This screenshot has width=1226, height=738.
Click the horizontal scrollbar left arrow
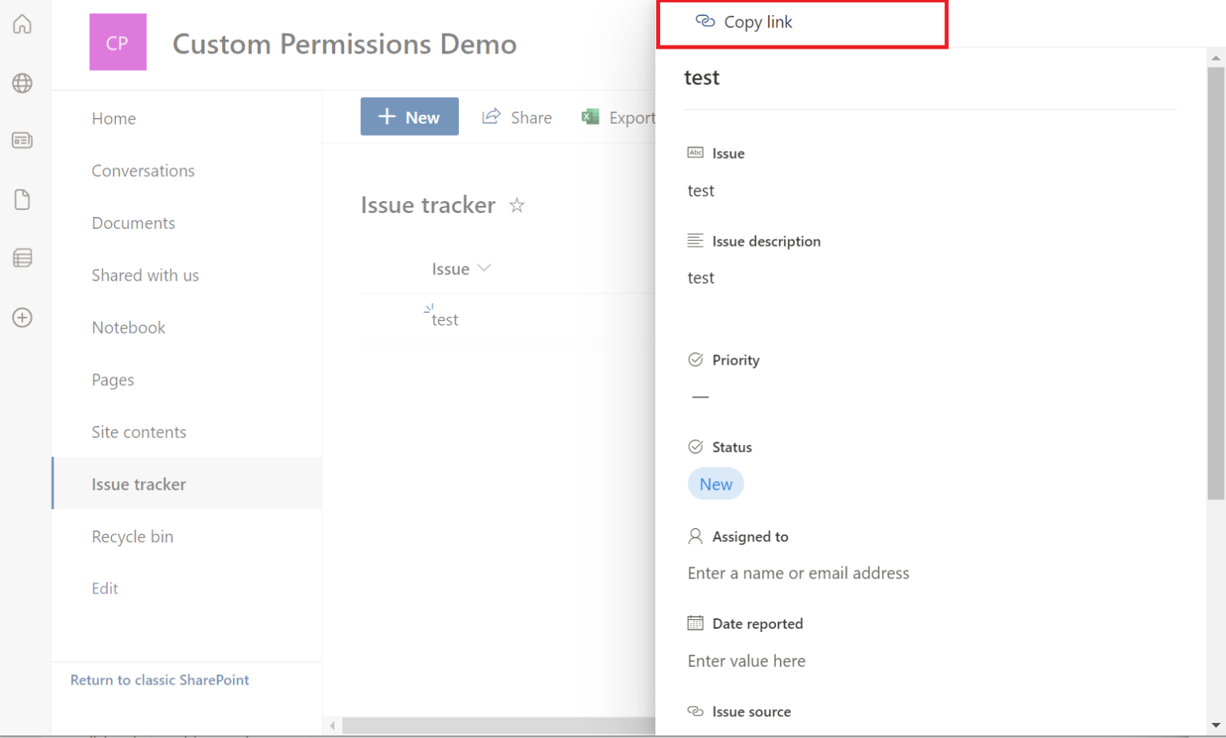click(x=332, y=725)
